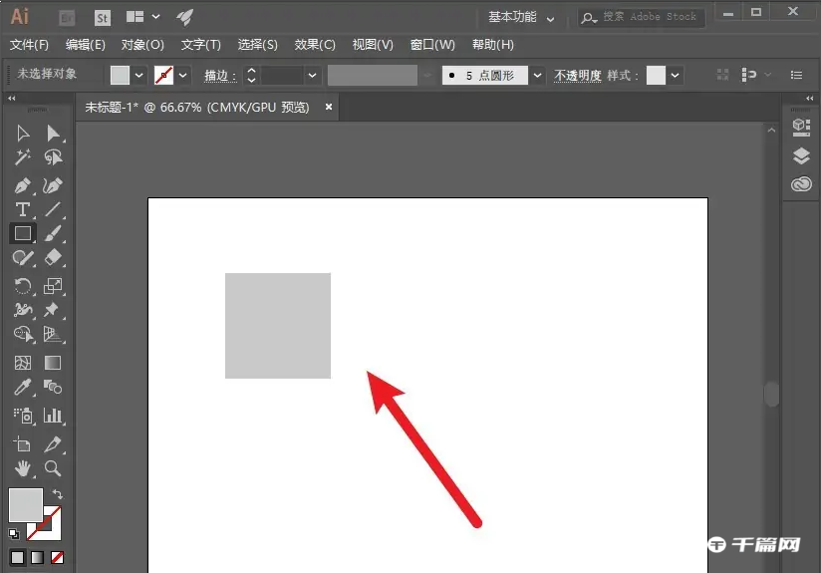Activate the Hand tool
821x573 pixels.
23,468
